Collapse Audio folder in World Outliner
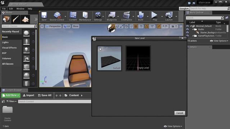Screen dimensions: 230x129 [x=193, y=29]
